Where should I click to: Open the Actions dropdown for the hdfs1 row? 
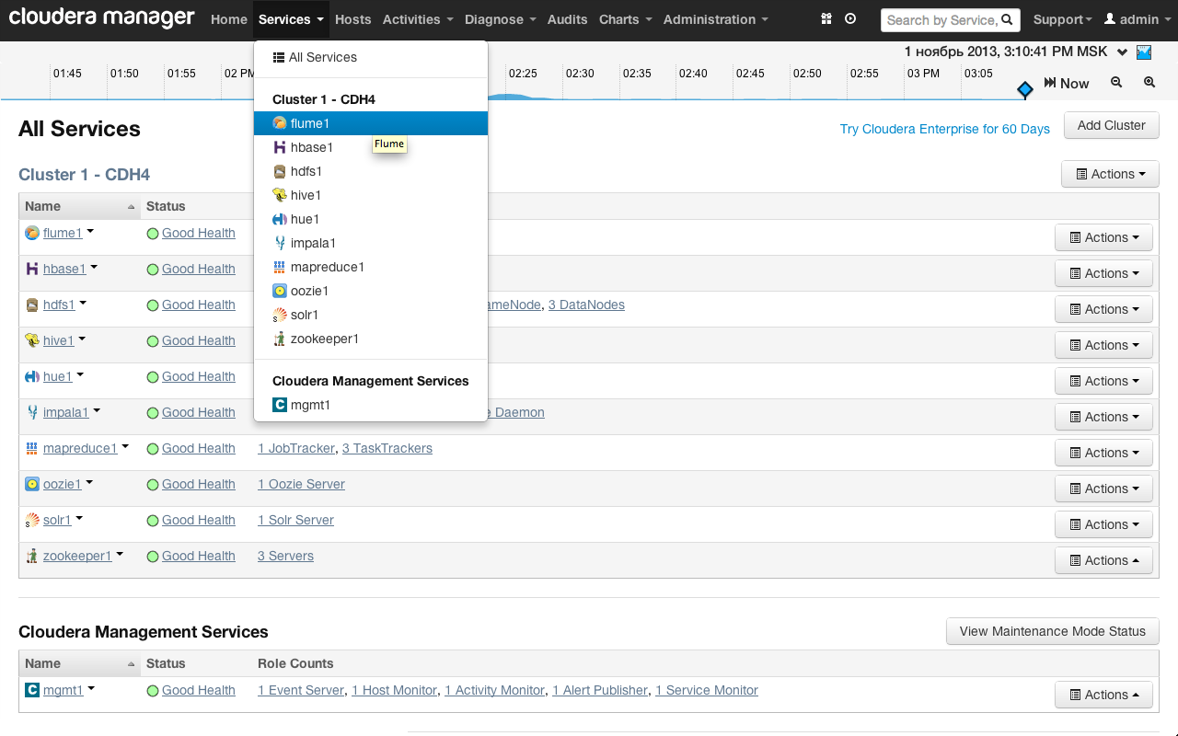[1103, 309]
